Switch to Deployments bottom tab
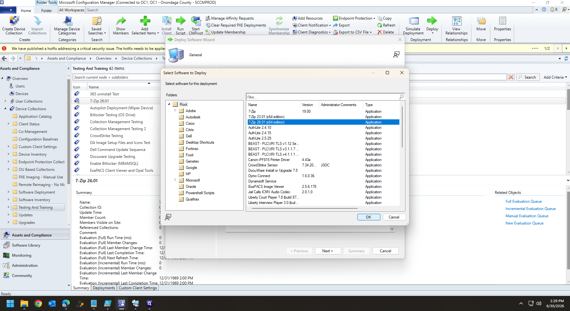The image size is (570, 311). point(104,288)
